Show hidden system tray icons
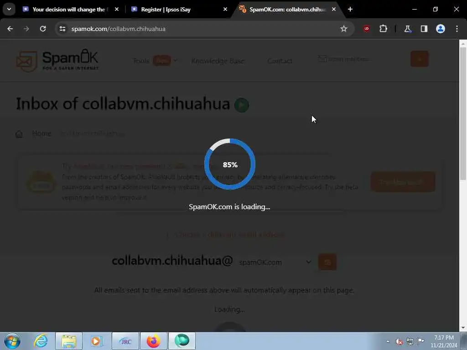Viewport: 467px width, 350px height. pyautogui.click(x=388, y=341)
